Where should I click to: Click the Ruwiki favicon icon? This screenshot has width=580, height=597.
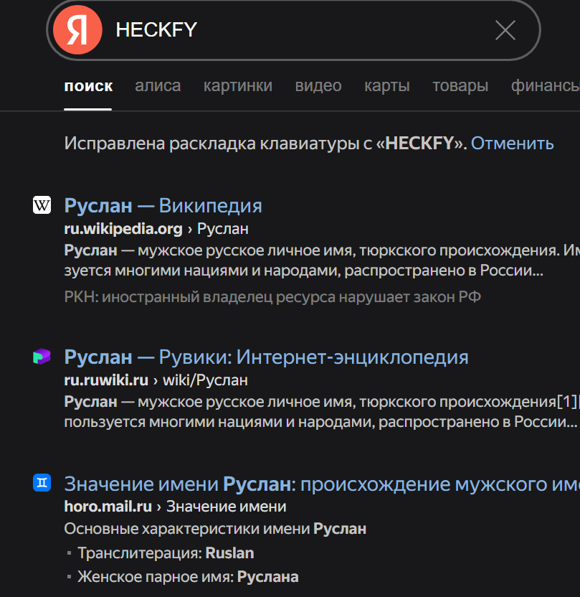tap(42, 357)
